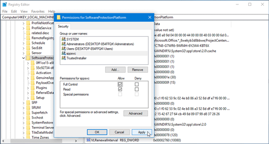The width and height of the screenshot is (269, 144).
Task: Switch to the Security tab
Action: click(64, 27)
